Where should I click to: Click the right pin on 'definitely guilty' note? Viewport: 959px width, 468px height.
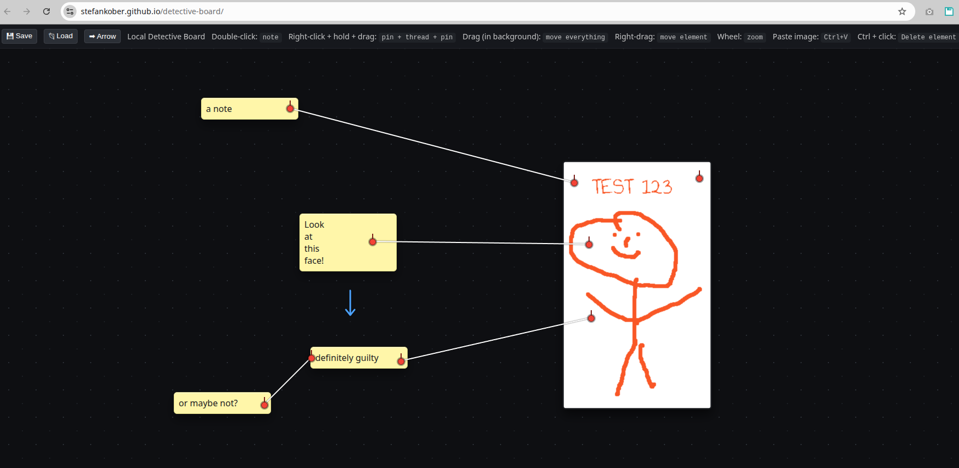(401, 360)
